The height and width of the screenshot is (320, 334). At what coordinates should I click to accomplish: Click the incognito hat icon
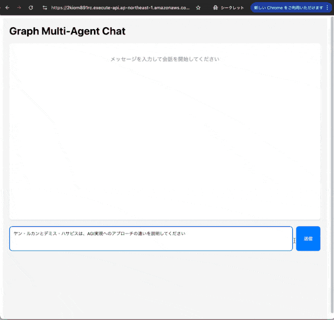tap(215, 8)
